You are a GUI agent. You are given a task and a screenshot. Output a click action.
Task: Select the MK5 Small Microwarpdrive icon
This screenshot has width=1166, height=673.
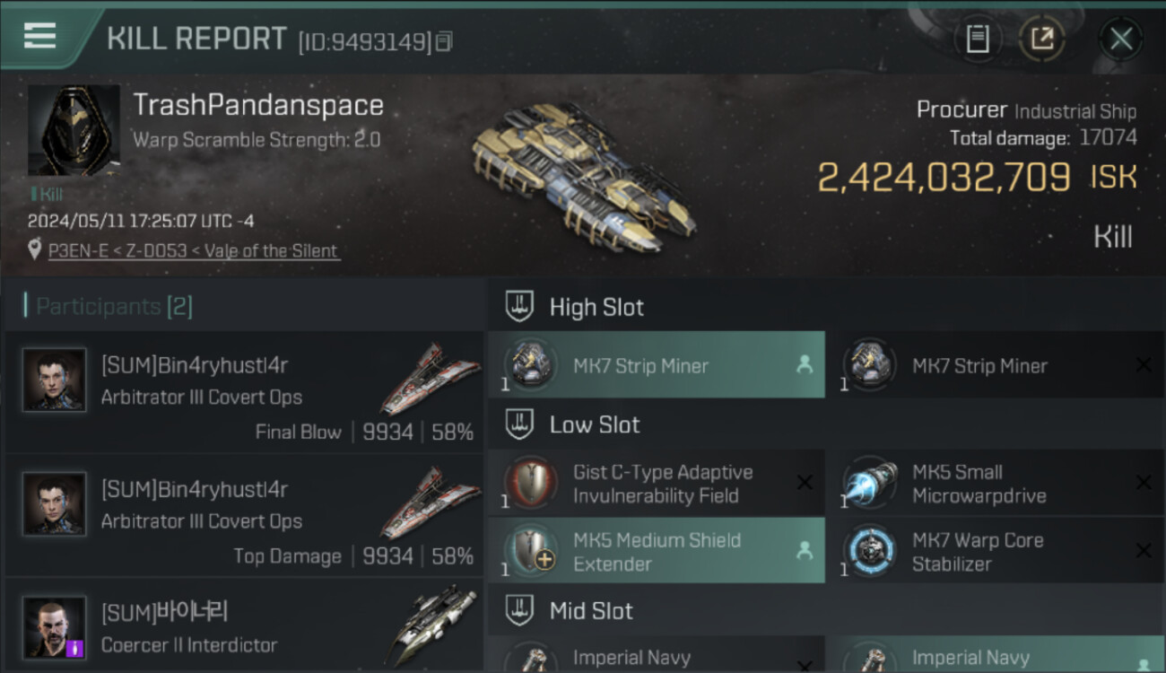point(869,484)
